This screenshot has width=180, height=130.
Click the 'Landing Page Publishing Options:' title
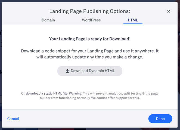point(90,11)
